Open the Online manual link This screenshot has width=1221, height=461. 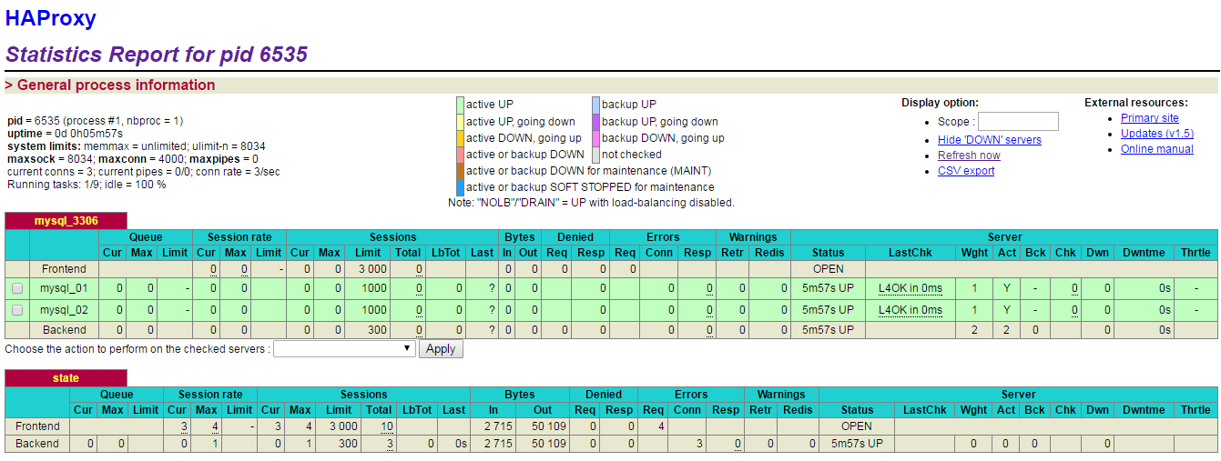pyautogui.click(x=1156, y=149)
